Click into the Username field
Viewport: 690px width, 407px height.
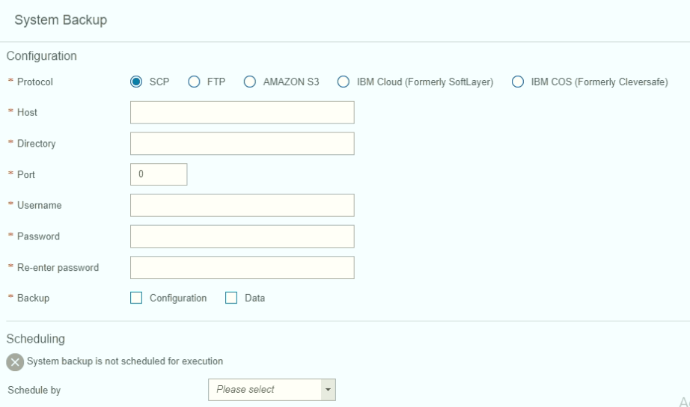click(242, 206)
